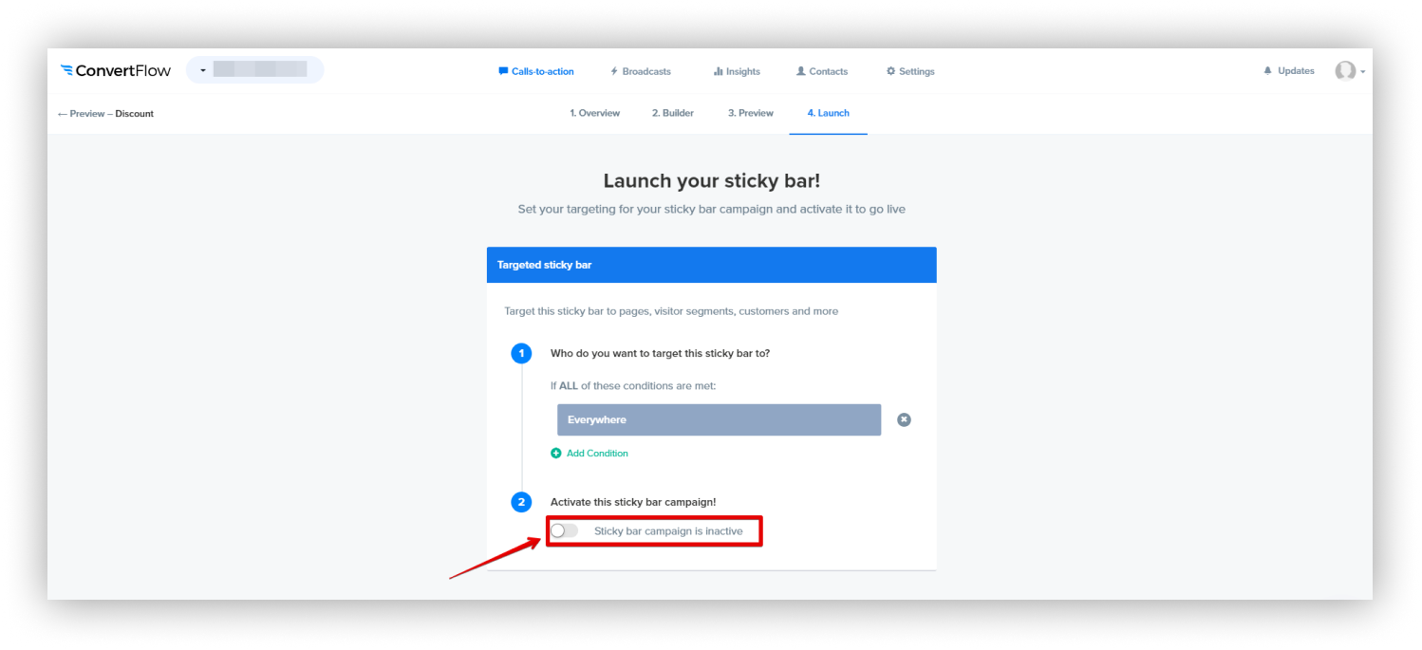
Task: Open the Calls-to-action menu
Action: [x=536, y=71]
